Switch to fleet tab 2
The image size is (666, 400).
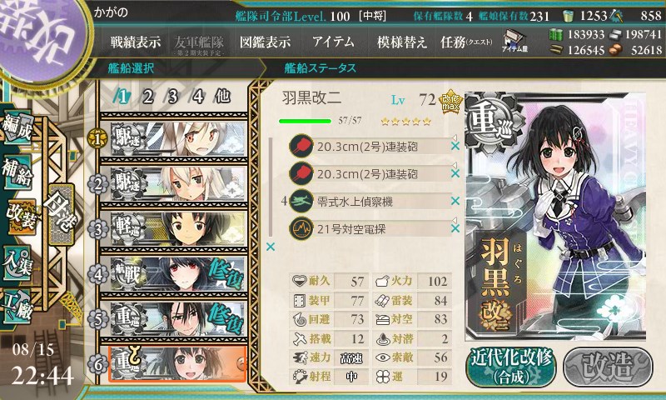(147, 97)
